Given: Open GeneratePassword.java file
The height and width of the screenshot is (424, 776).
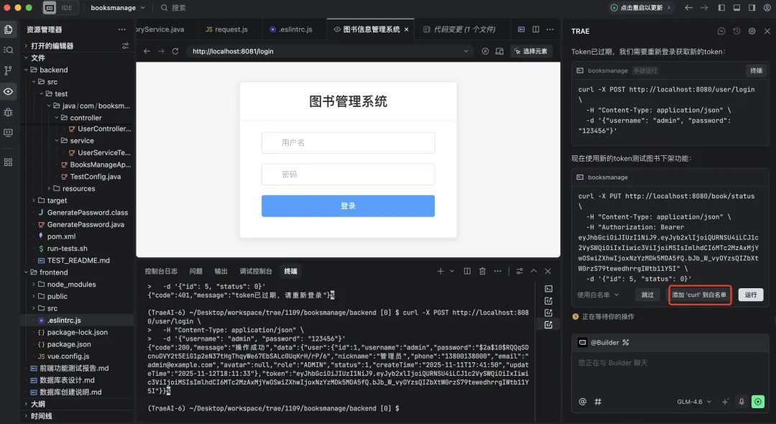Looking at the screenshot, I should 85,225.
